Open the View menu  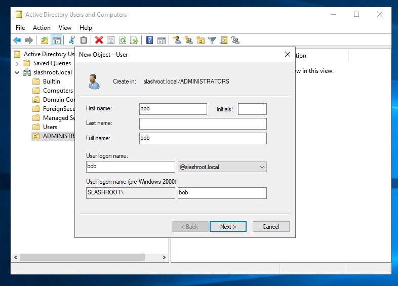click(x=65, y=28)
